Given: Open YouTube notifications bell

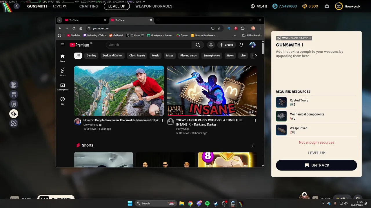Looking at the screenshot, I should [241, 45].
